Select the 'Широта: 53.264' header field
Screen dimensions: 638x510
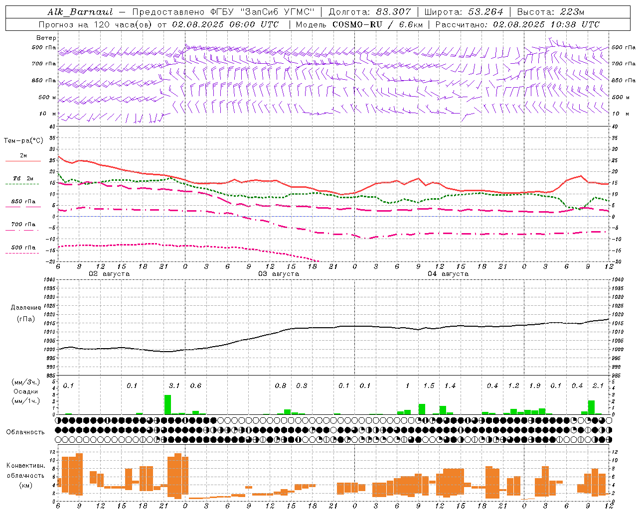pyautogui.click(x=464, y=12)
